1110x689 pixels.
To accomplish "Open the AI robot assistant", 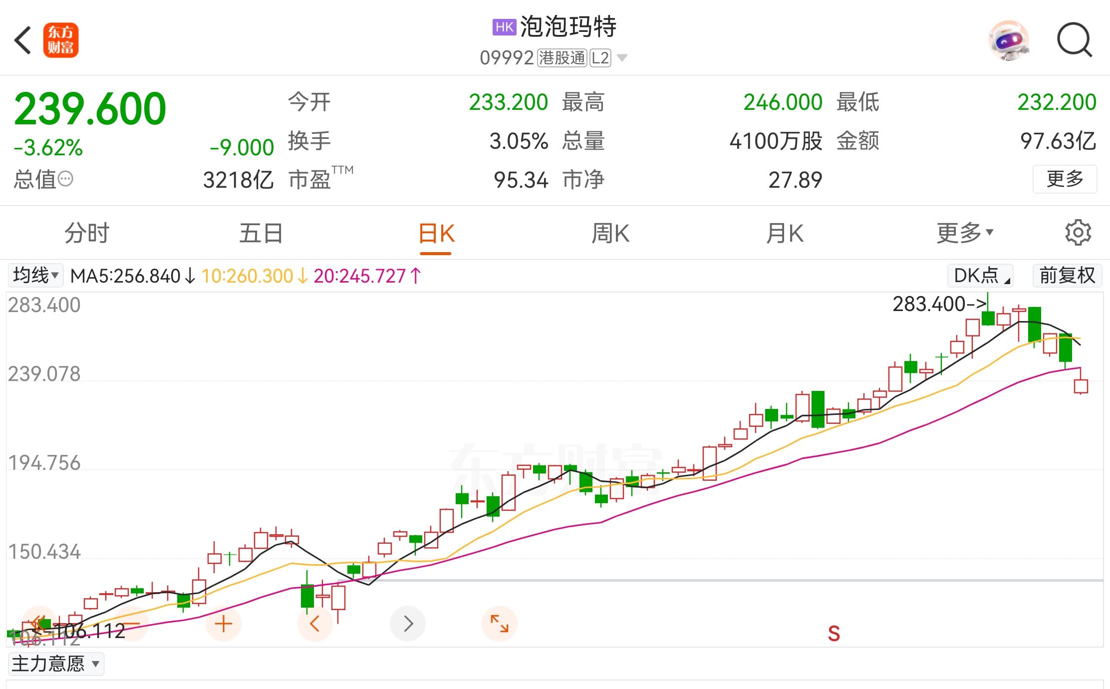I will point(1009,40).
